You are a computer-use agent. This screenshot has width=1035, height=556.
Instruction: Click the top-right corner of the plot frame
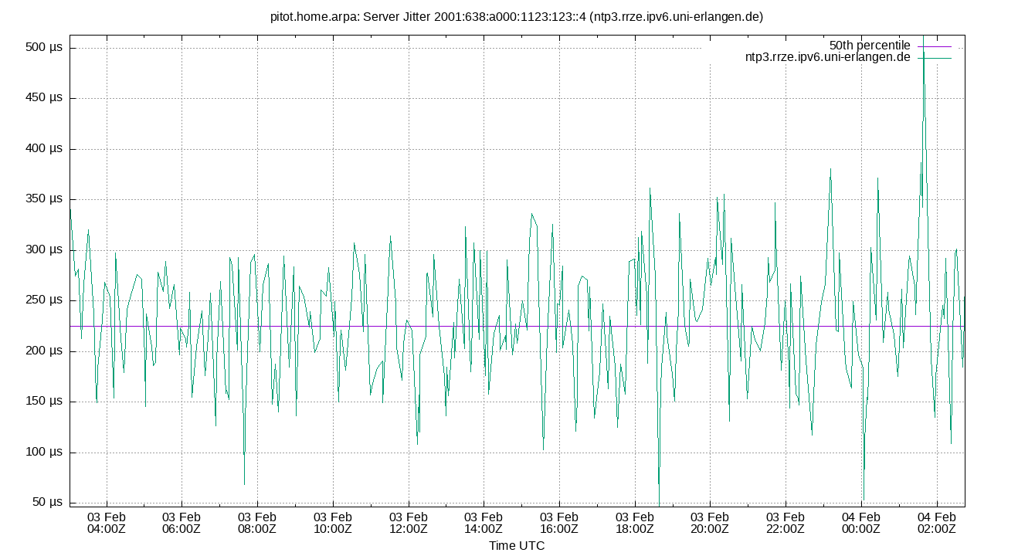966,36
